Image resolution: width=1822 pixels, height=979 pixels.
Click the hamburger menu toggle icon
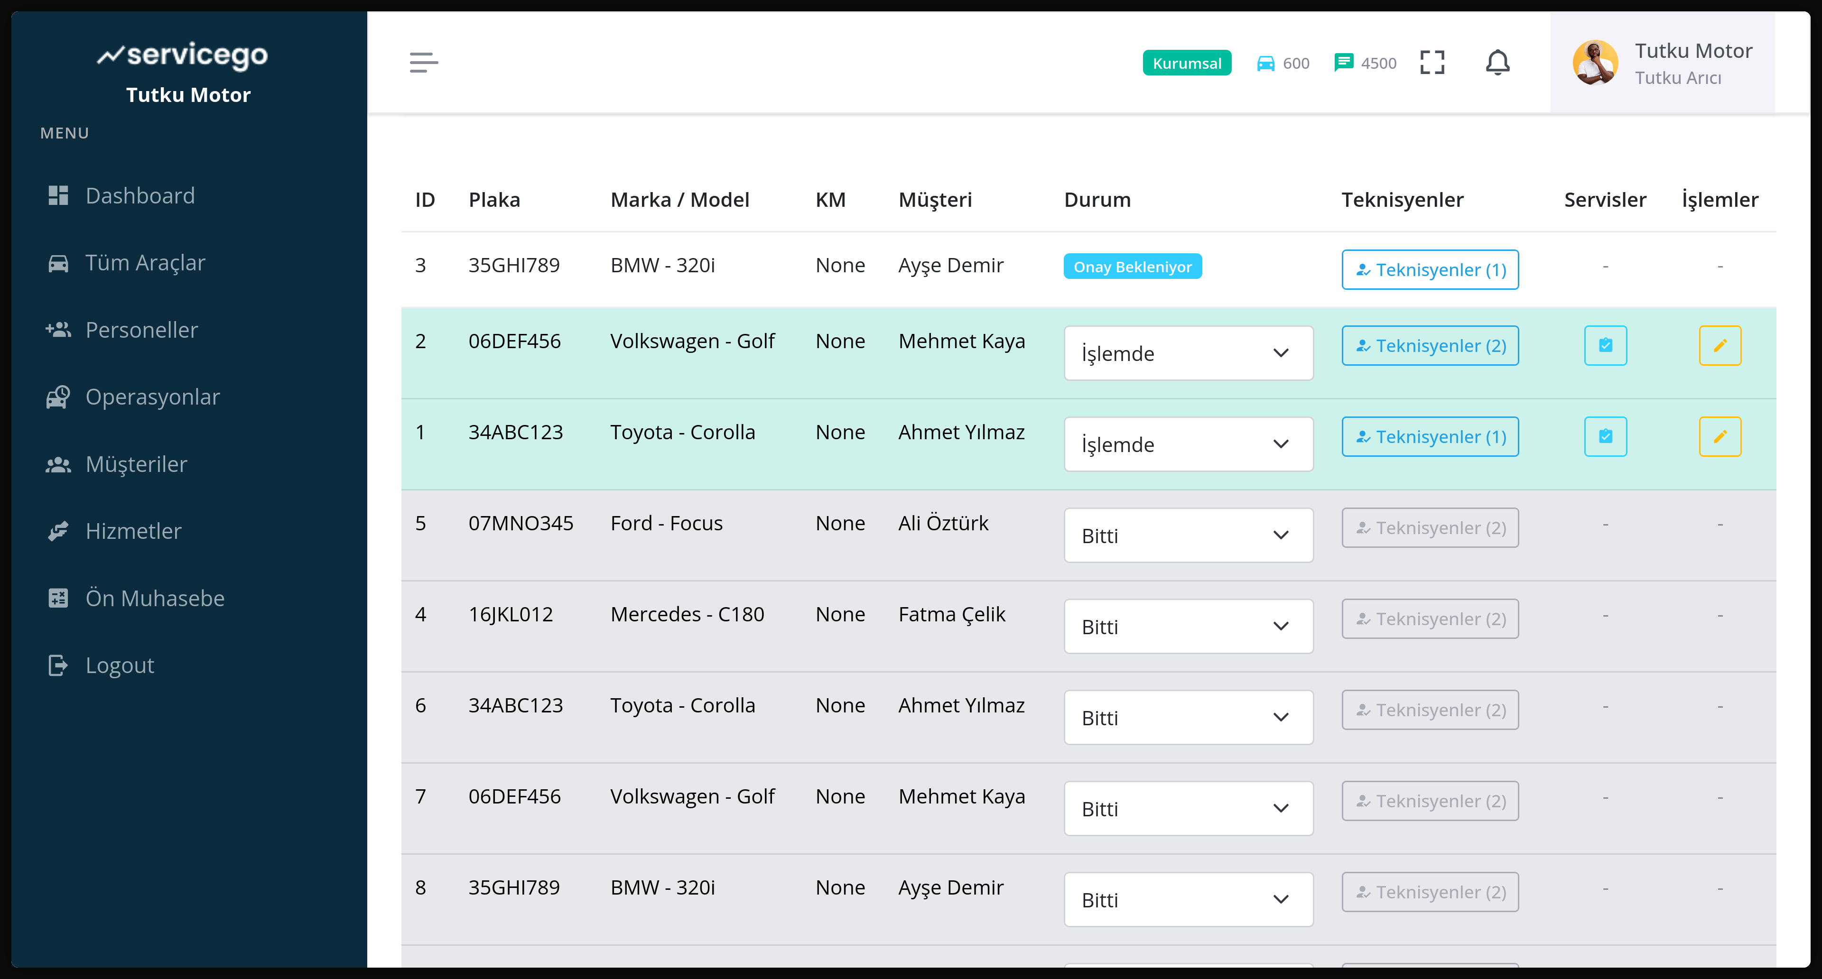coord(424,62)
